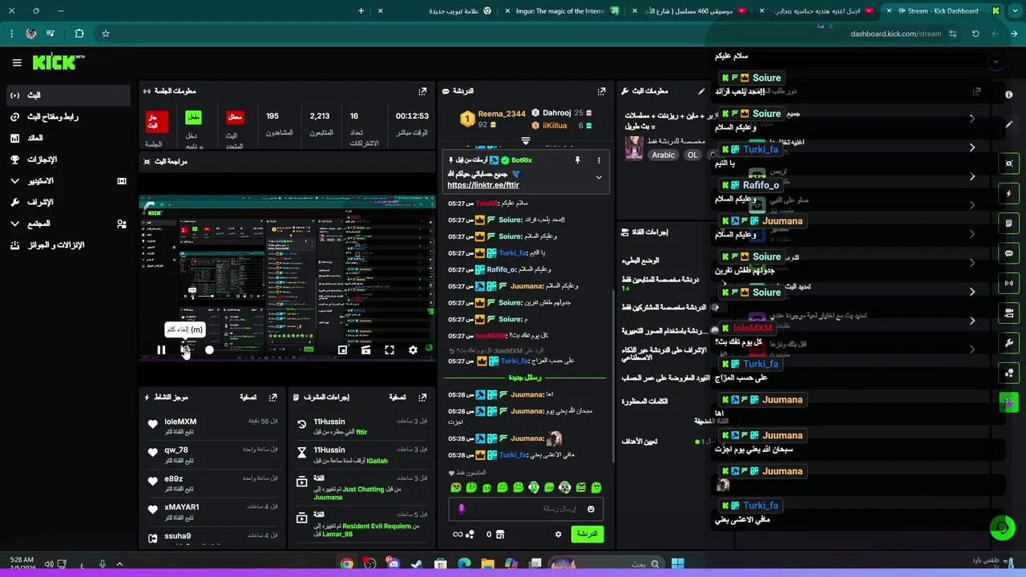Click the microphone icon in chat input
The height and width of the screenshot is (577, 1026).
(461, 508)
